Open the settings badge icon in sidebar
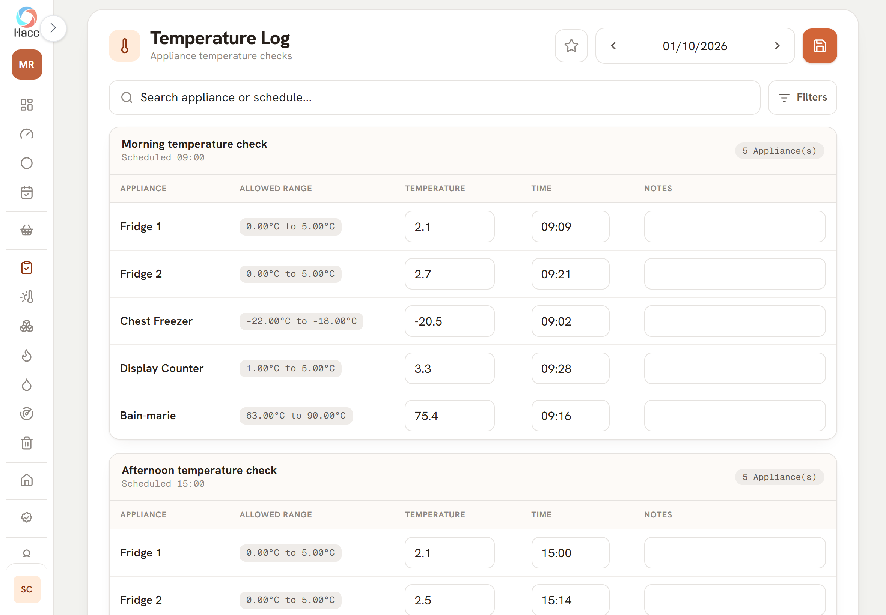Viewport: 886px width, 615px height. click(27, 517)
